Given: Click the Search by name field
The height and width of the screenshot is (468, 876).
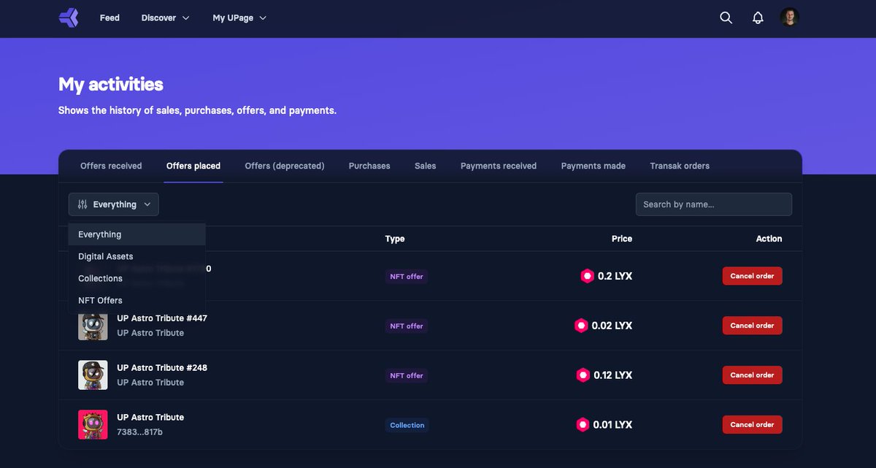Looking at the screenshot, I should coord(714,204).
